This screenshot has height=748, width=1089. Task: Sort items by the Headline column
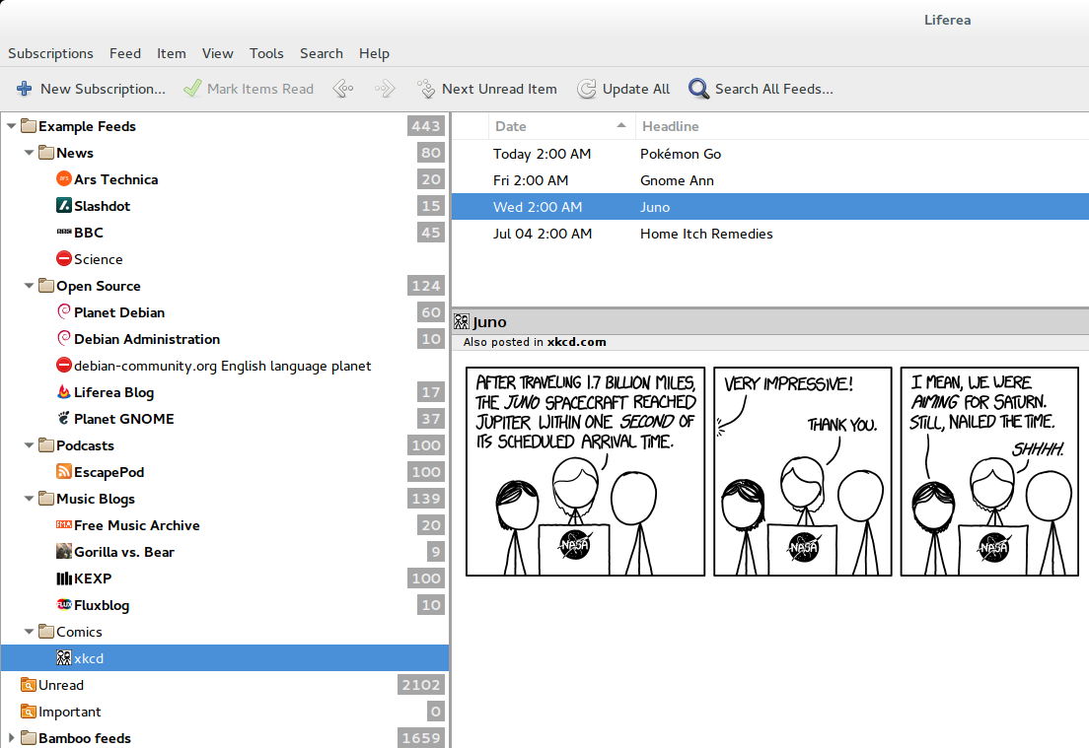[x=861, y=126]
